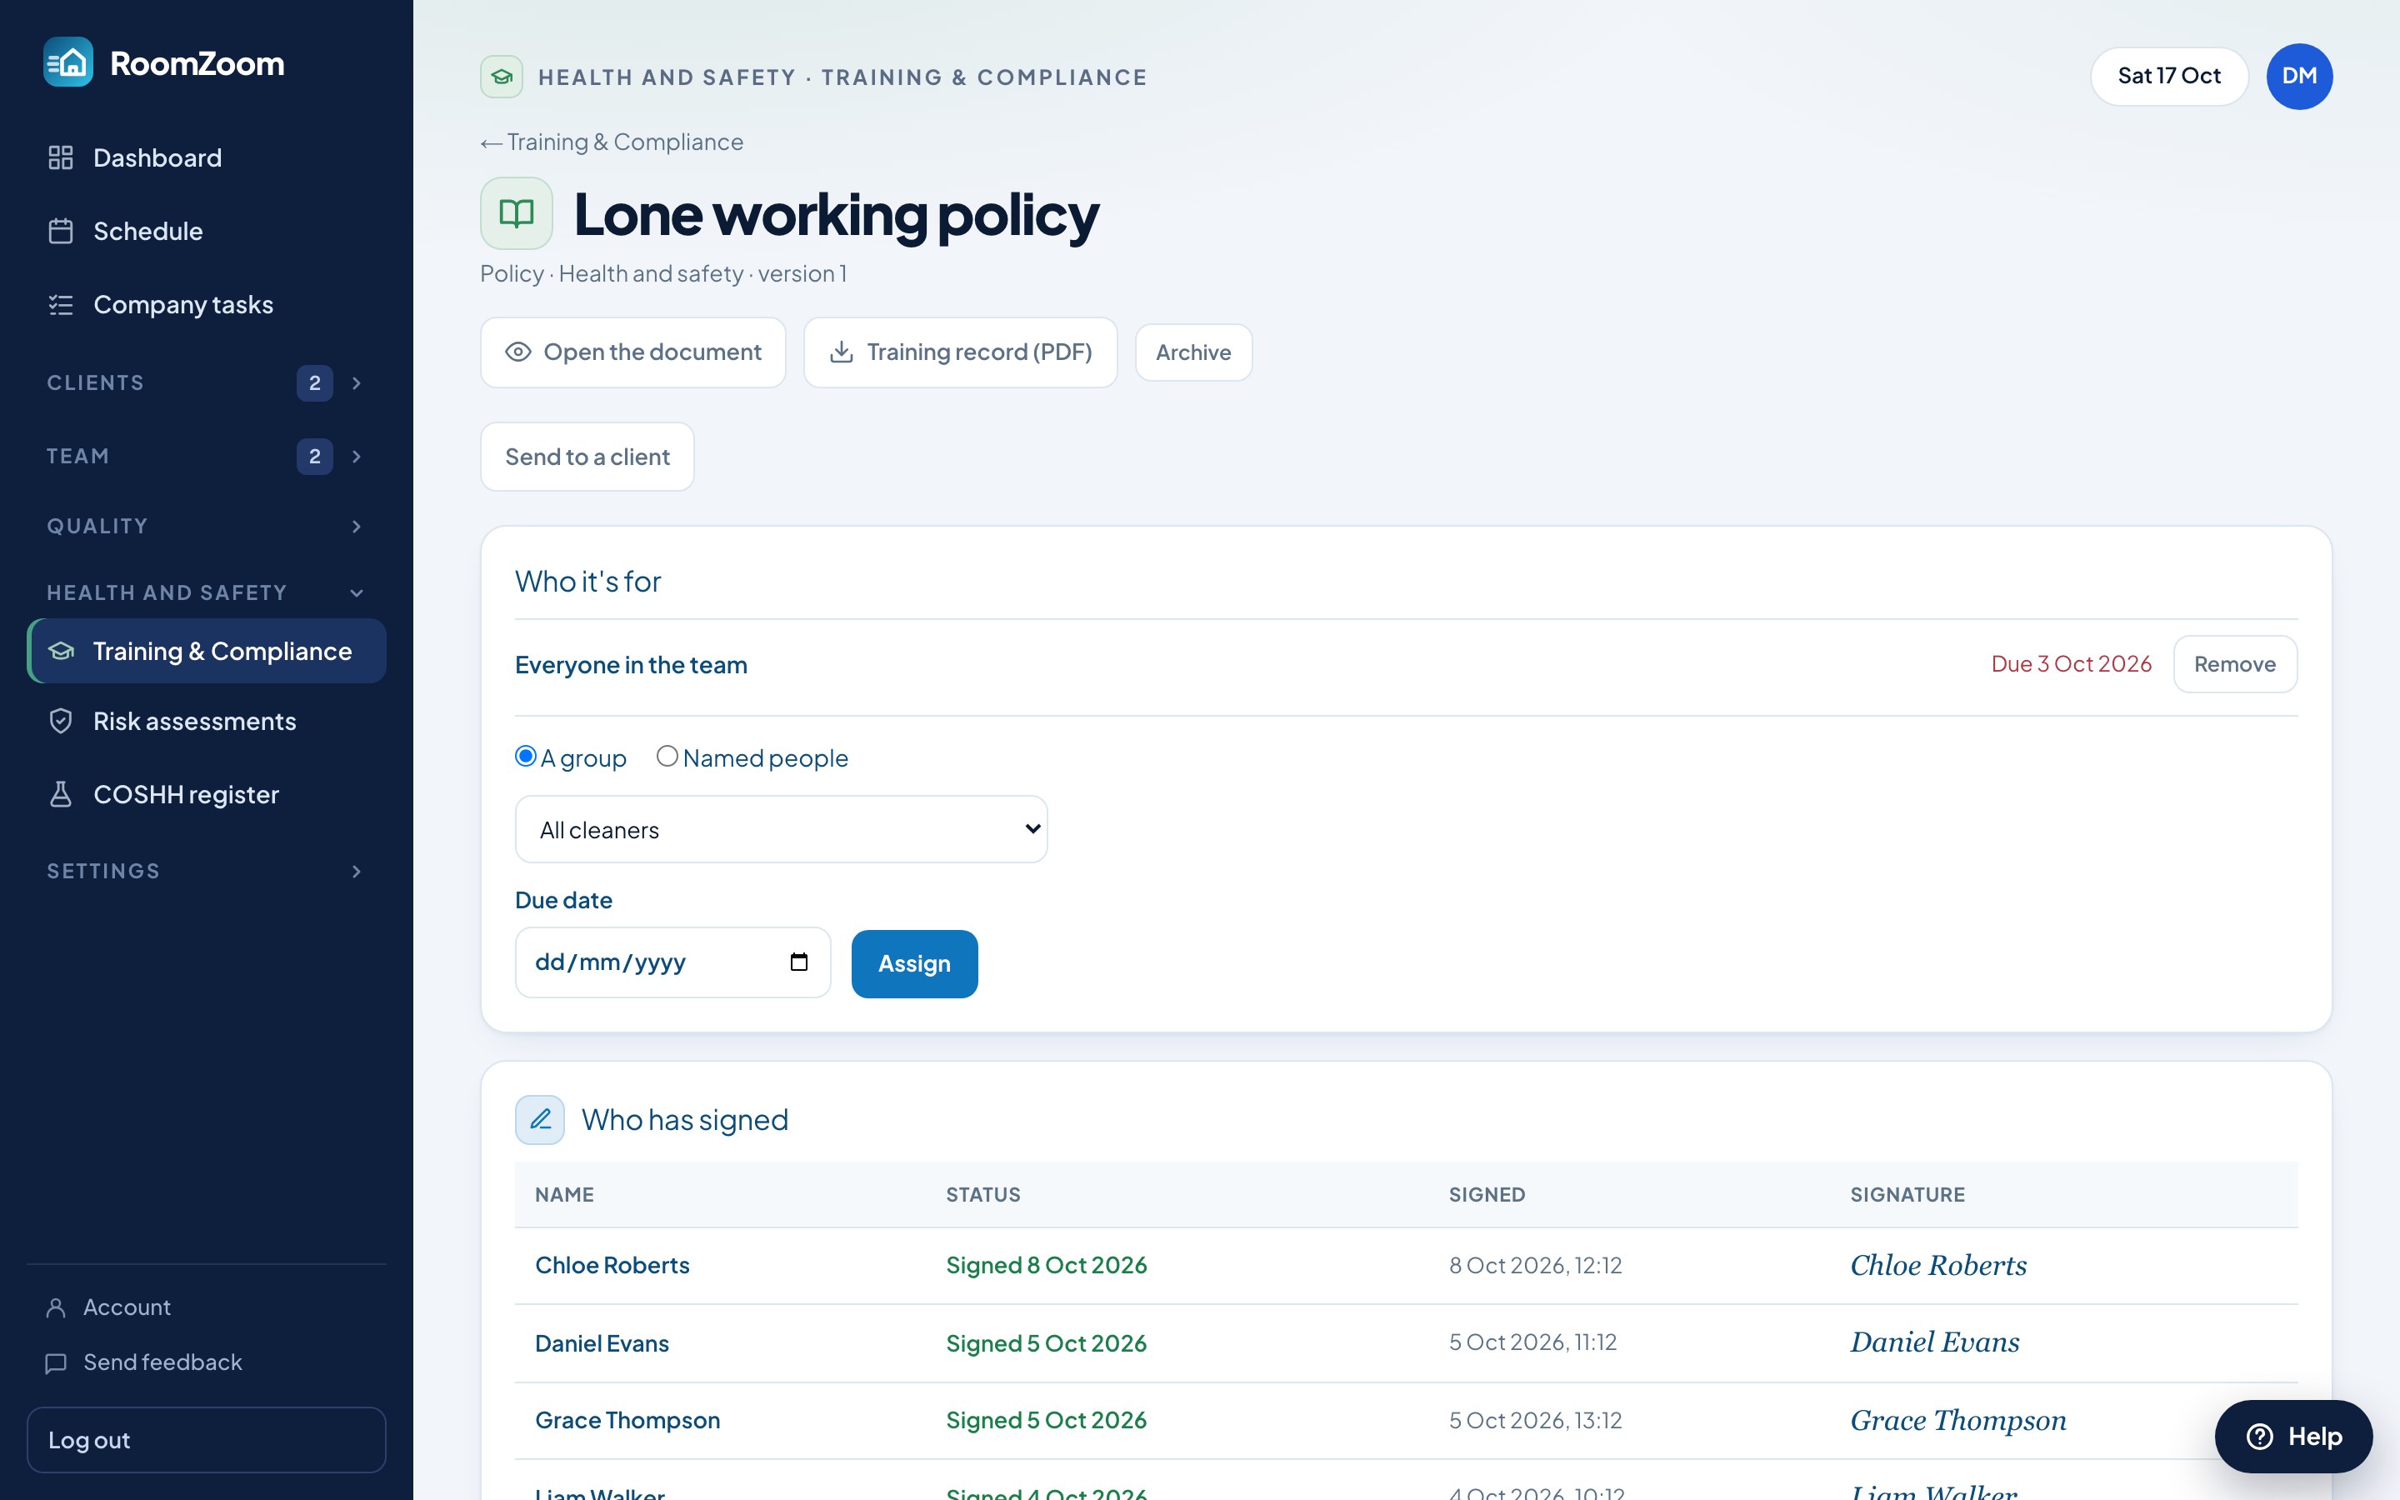Click the Archive button
The image size is (2400, 1500).
[1193, 352]
